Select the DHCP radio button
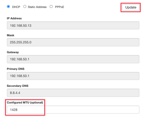146x117 pixels. point(8,7)
